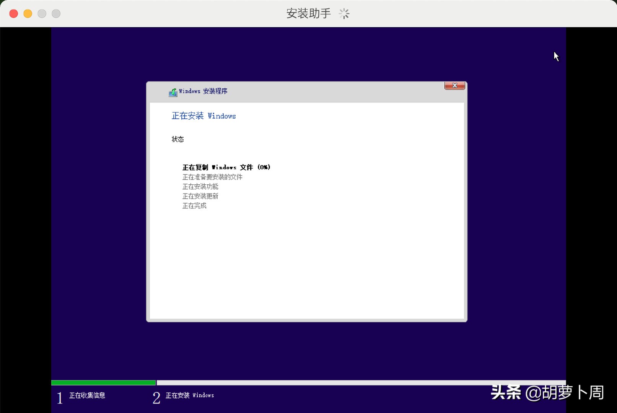617x413 pixels.
Task: Select the 正在准备要安装的文件 status line
Action: [213, 177]
